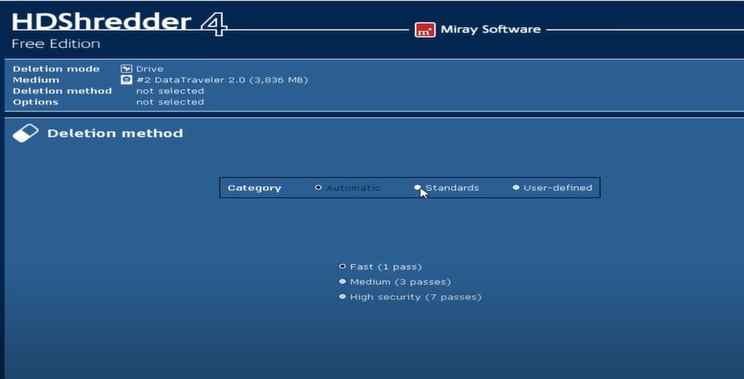Click 'not selected' beside Deletion method label
Image resolution: width=744 pixels, height=379 pixels.
[170, 91]
